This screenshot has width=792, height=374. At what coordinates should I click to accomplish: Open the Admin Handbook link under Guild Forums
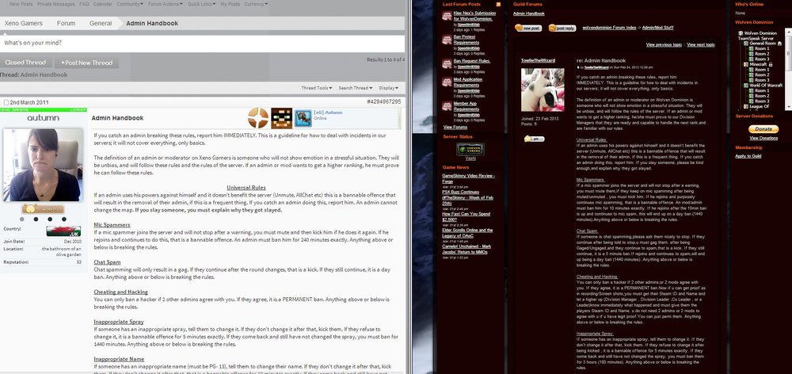pyautogui.click(x=529, y=13)
